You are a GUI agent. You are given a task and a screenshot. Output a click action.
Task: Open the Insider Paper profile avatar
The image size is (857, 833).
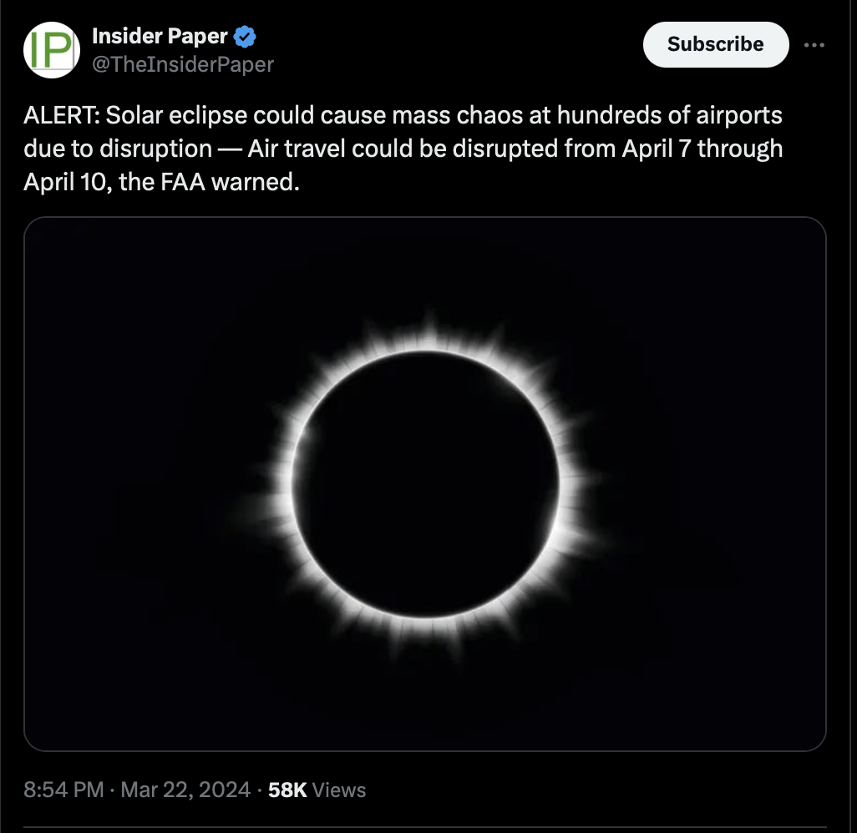52,50
